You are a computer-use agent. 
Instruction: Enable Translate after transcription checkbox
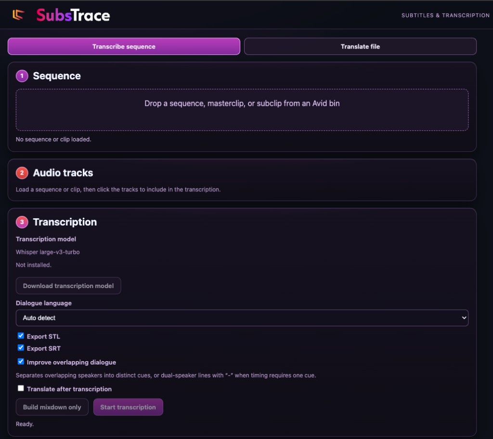click(21, 388)
